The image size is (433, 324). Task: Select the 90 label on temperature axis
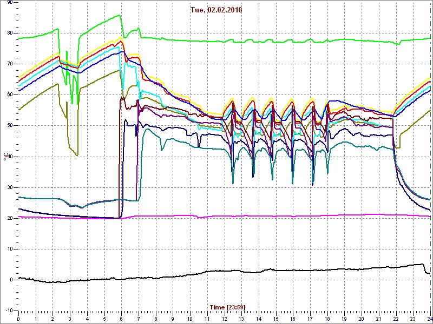9,2
